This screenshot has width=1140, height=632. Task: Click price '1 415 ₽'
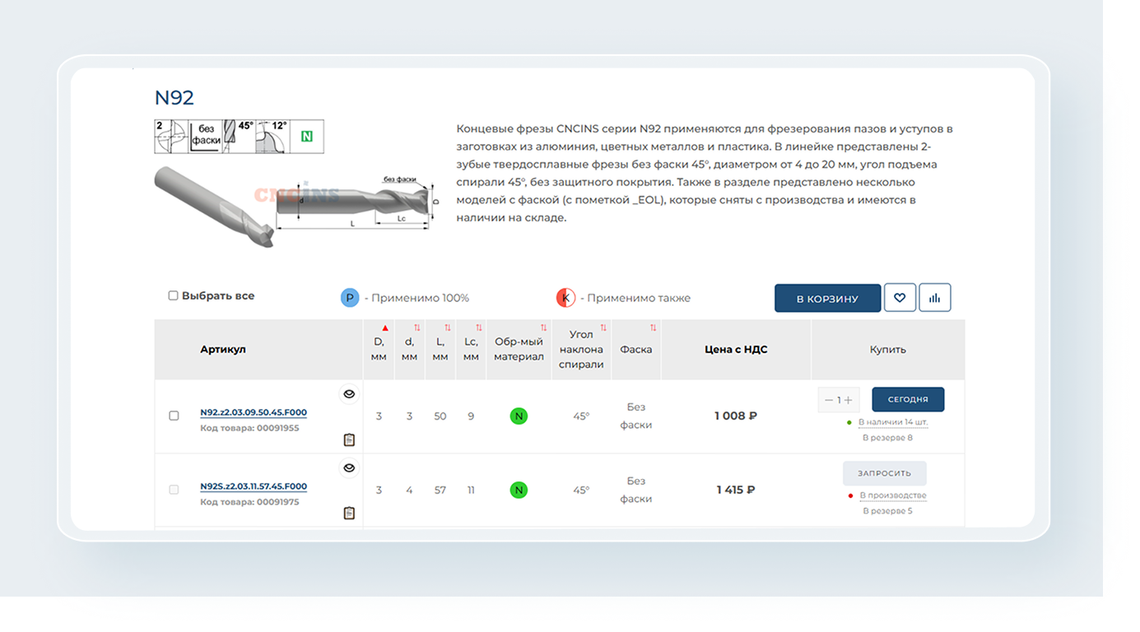point(736,490)
